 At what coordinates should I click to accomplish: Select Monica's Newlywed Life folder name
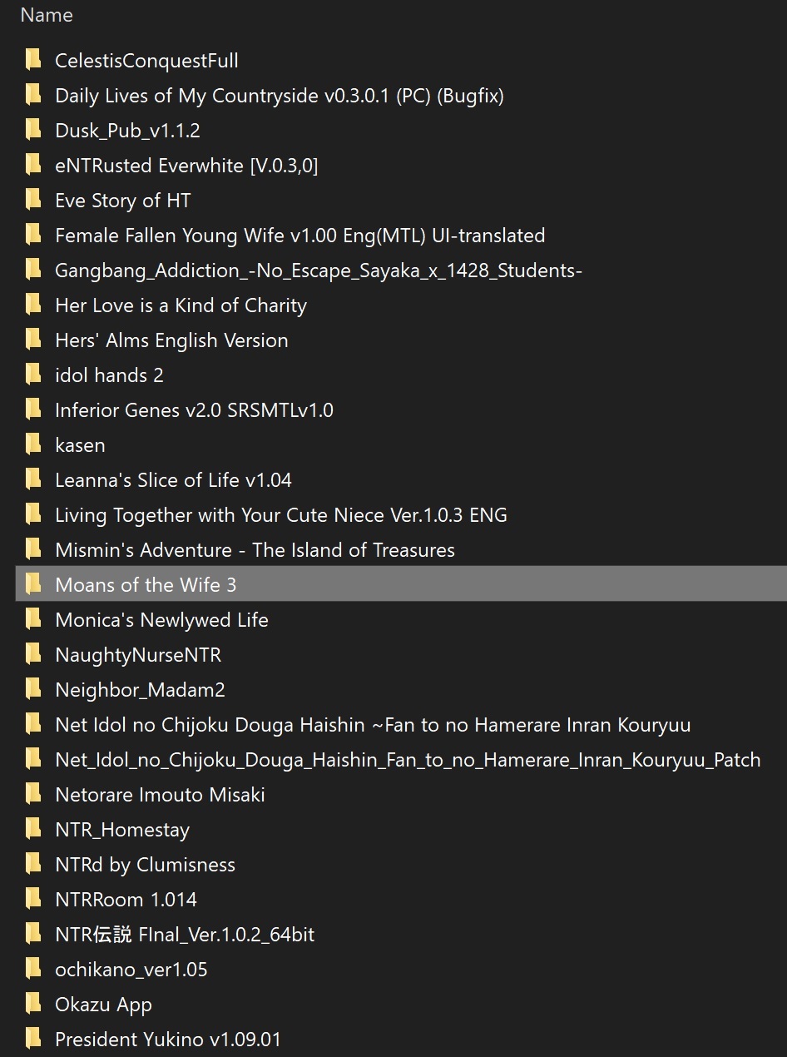tap(161, 620)
